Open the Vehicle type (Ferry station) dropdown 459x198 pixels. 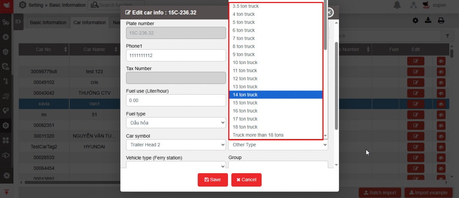click(x=176, y=166)
